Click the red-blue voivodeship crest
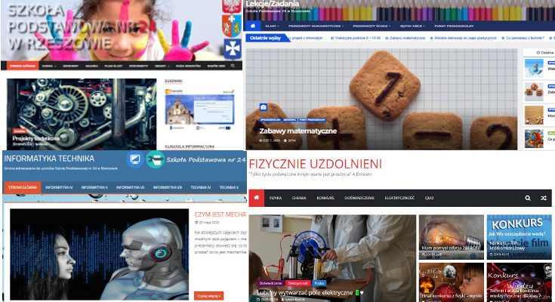Viewport: 555px width, 302px height. click(x=232, y=26)
